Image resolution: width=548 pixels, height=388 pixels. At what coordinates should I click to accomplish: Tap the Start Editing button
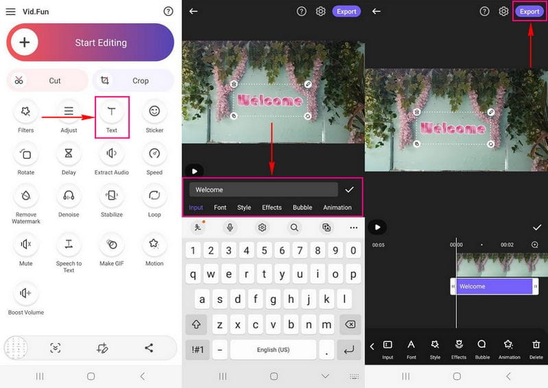click(x=90, y=43)
